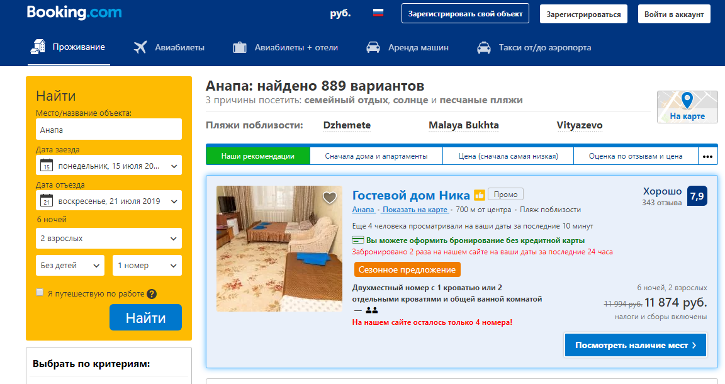Open the check-in date dropdown

(109, 165)
